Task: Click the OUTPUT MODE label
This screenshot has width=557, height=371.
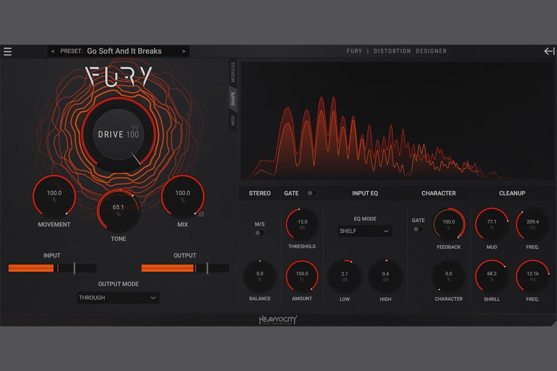Action: 118,284
